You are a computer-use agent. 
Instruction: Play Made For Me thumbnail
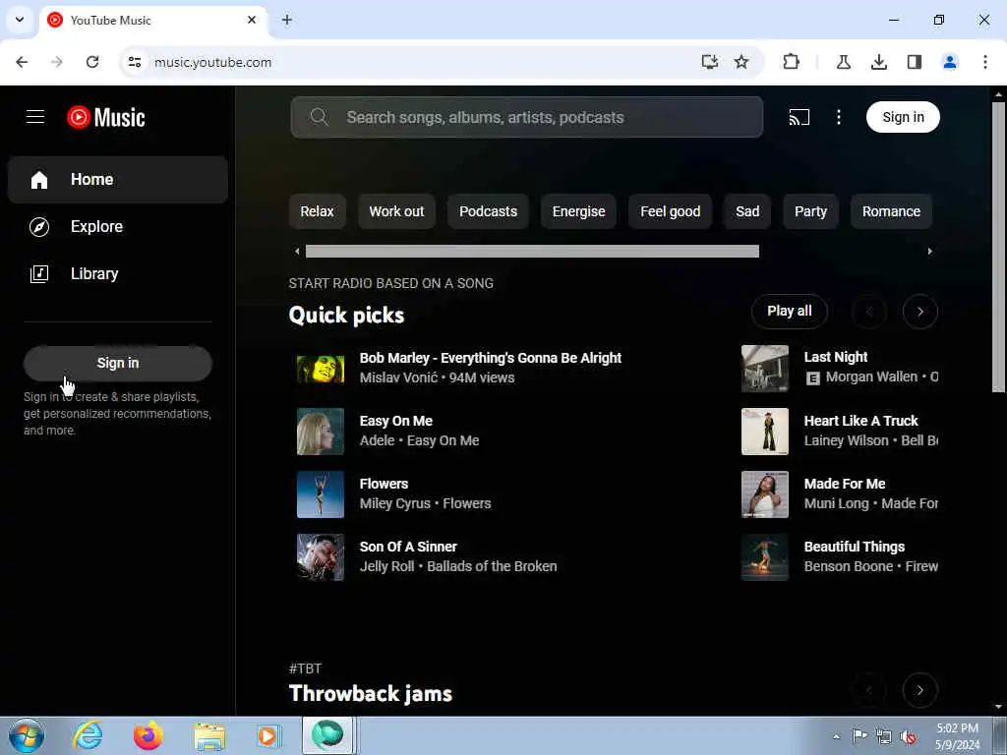coord(765,494)
